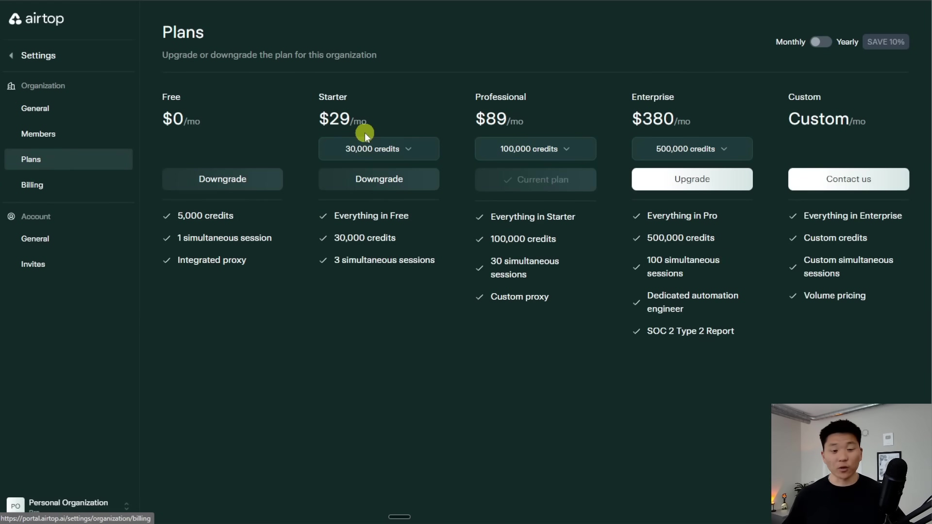This screenshot has width=932, height=524.
Task: Click "30 simultaneous sessions" feature
Action: point(525,268)
